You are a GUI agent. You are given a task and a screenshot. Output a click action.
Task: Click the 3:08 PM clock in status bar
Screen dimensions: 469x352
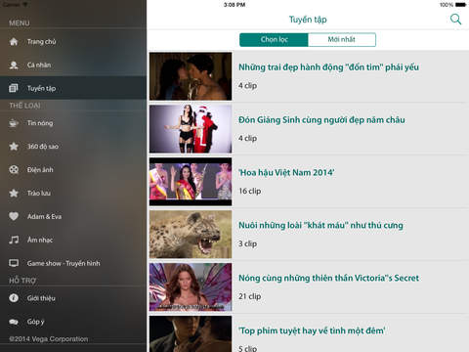pyautogui.click(x=234, y=5)
